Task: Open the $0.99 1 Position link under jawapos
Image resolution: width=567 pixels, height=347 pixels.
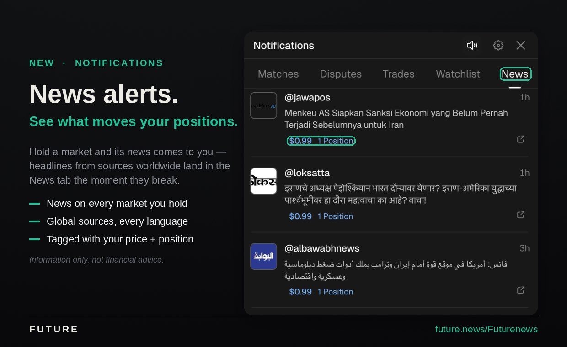Action: pyautogui.click(x=321, y=141)
